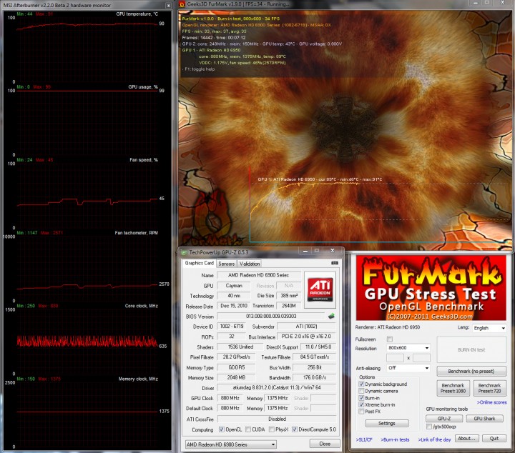Screen dimensions: 515x453
Task: Check the /gtx500ocp option
Action: [x=429, y=427]
